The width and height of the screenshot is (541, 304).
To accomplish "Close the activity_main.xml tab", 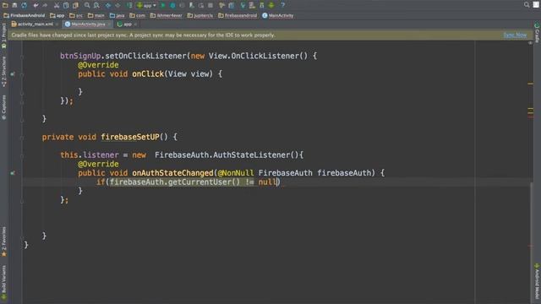I will point(57,24).
